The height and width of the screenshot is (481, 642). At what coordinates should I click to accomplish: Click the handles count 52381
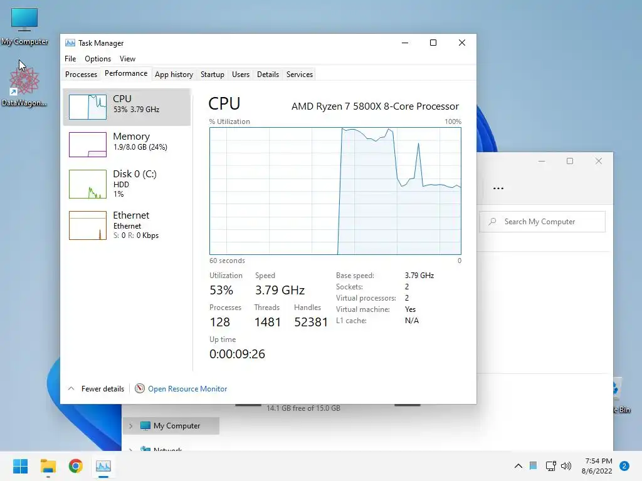(311, 322)
